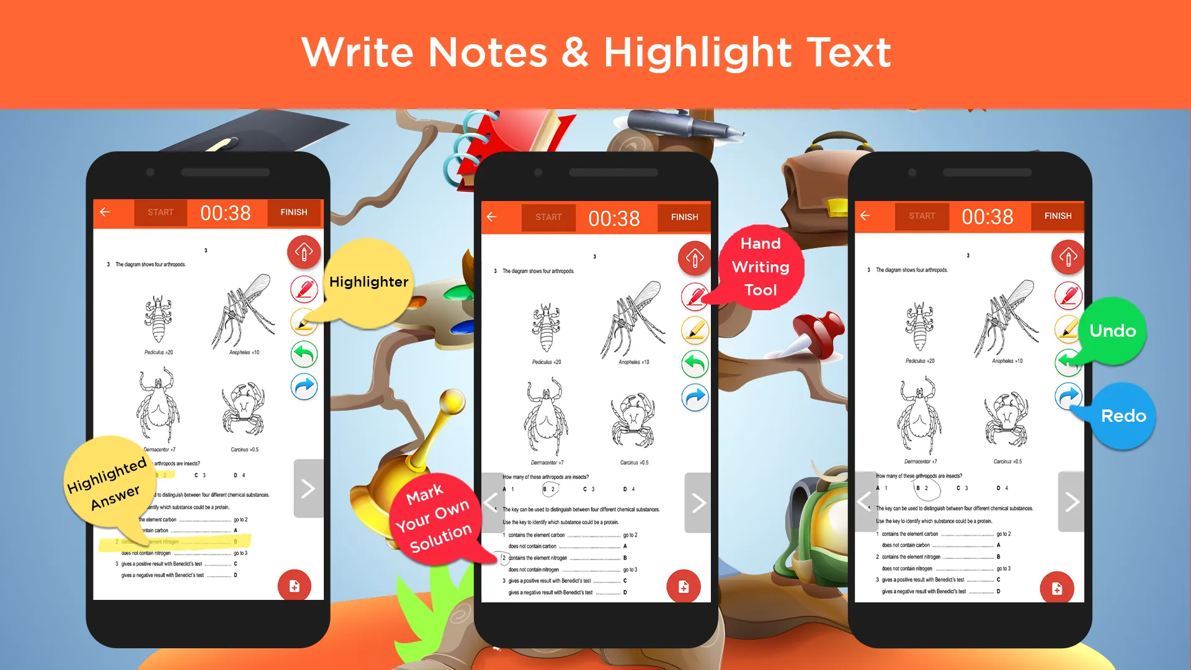Click the START menu label on center phone
The height and width of the screenshot is (670, 1191).
[548, 216]
